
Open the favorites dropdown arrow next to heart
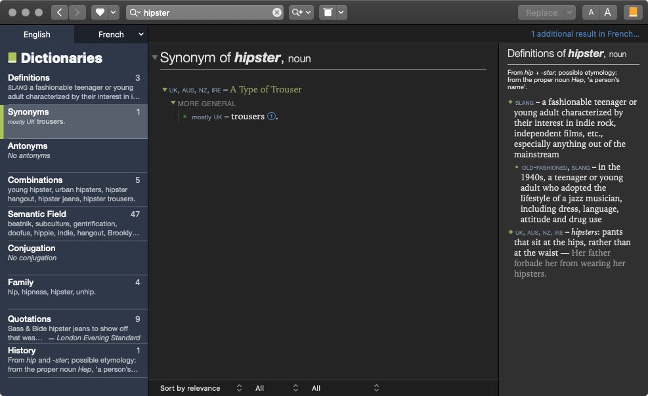[x=113, y=12]
